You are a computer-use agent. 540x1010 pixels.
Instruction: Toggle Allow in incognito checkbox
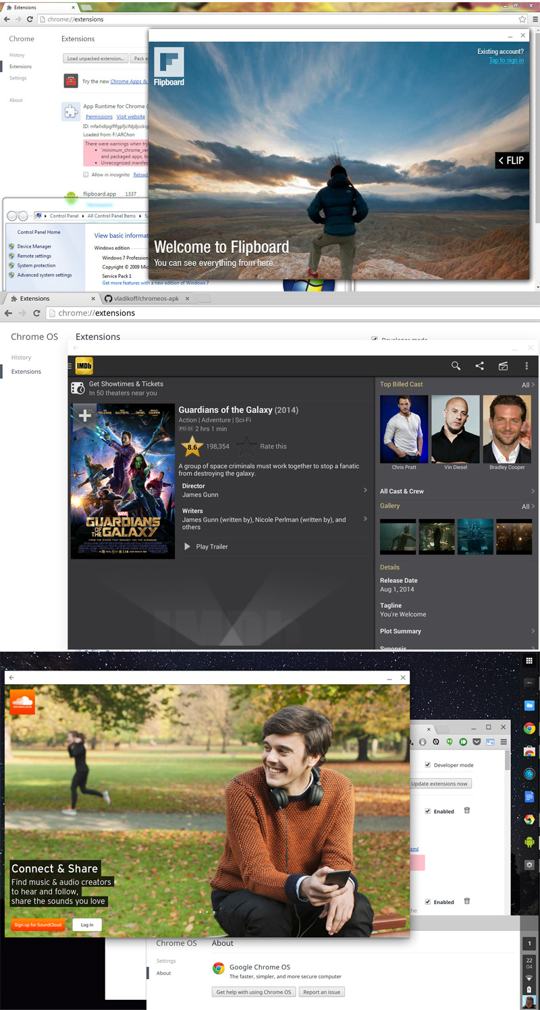coord(86,175)
